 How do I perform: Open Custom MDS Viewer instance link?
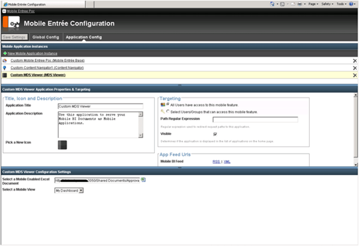[38, 75]
